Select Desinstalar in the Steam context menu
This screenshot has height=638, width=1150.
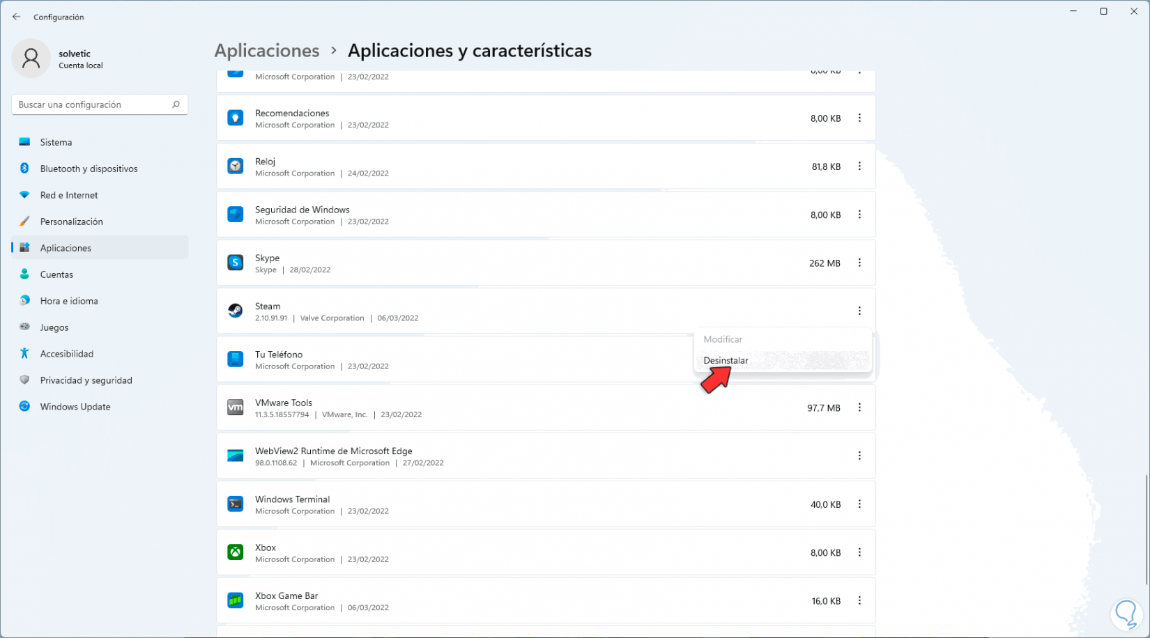(783, 361)
